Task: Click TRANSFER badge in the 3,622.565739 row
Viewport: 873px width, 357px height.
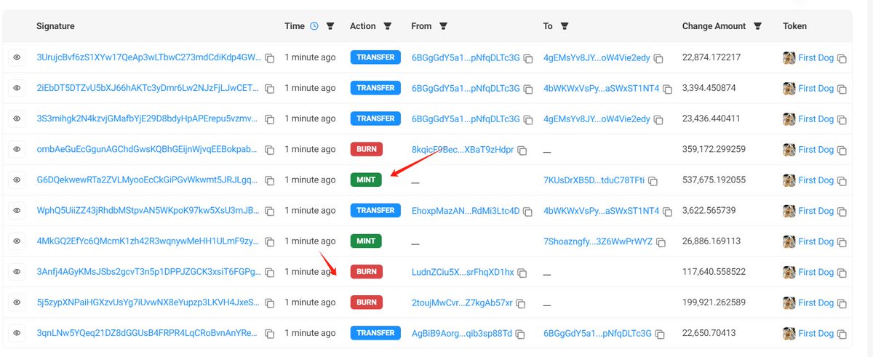Action: click(x=375, y=211)
